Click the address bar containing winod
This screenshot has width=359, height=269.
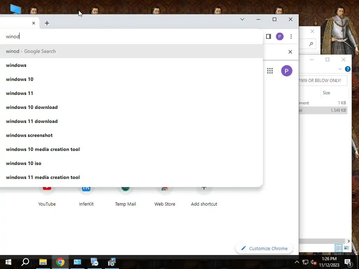coord(131,36)
